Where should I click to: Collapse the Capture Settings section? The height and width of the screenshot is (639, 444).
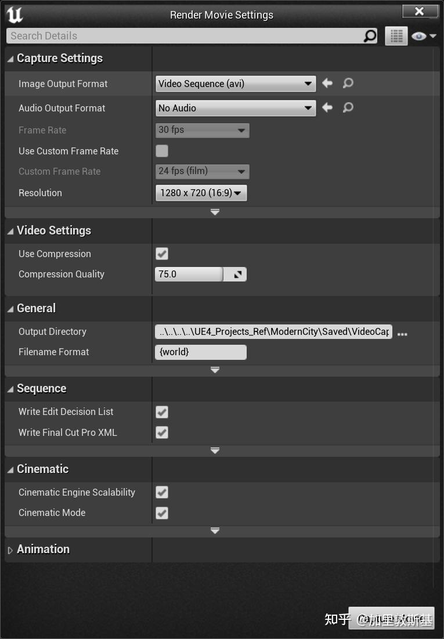[x=9, y=58]
